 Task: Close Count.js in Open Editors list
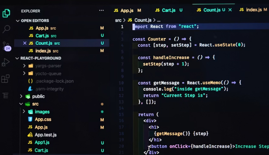tap(25, 43)
